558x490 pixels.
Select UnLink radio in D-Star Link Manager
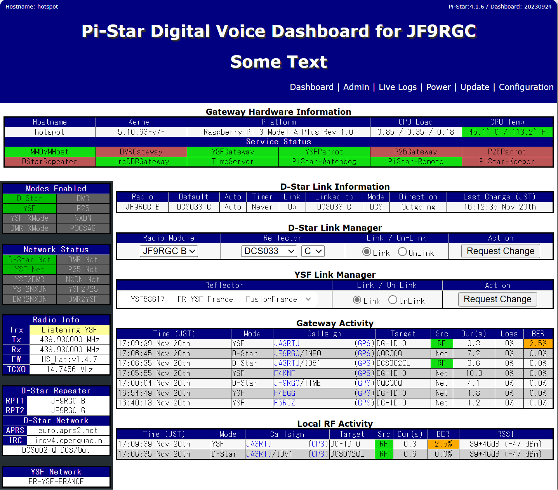click(x=402, y=252)
